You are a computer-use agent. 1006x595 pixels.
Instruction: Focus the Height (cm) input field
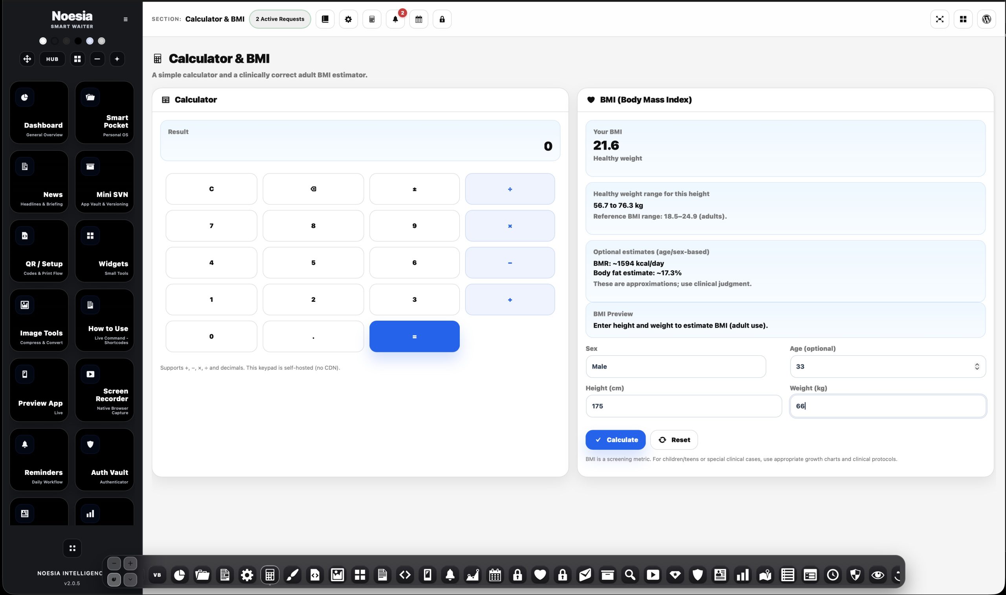point(684,406)
